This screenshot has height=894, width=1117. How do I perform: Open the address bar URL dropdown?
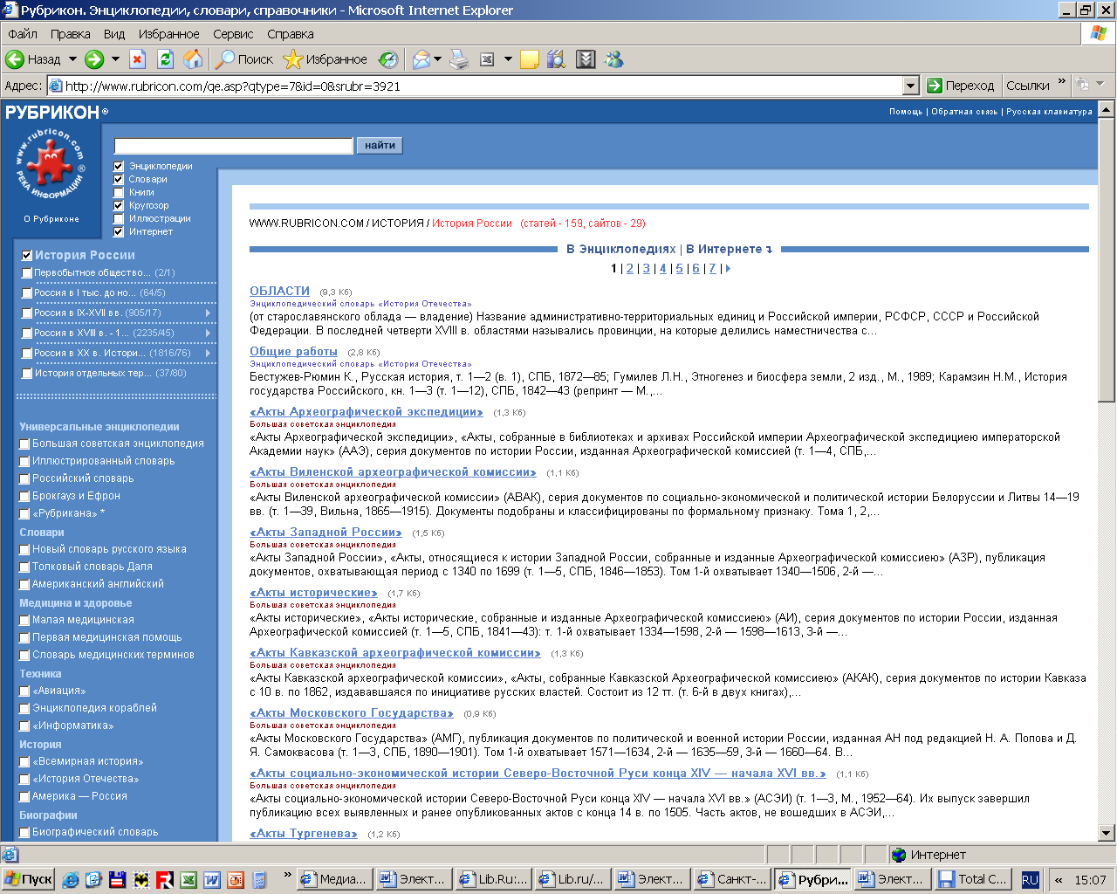(x=911, y=86)
